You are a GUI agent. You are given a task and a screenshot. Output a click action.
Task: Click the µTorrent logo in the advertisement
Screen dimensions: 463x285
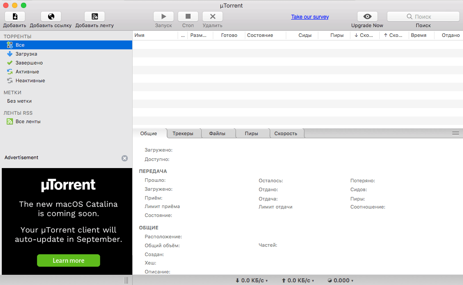click(68, 185)
